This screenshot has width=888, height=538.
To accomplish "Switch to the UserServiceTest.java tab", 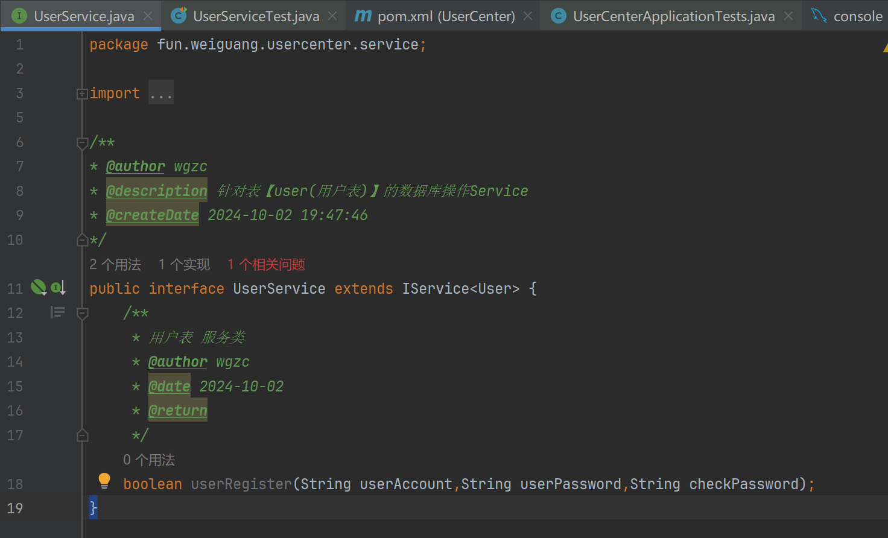I will pos(256,16).
